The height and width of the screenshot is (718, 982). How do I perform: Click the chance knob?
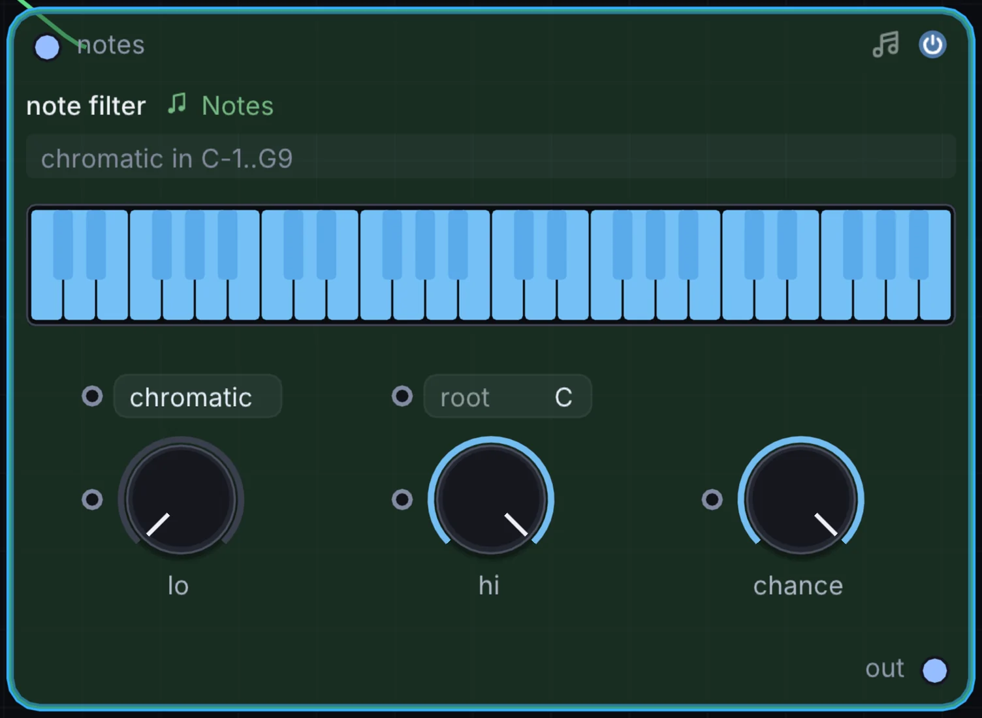pyautogui.click(x=800, y=500)
